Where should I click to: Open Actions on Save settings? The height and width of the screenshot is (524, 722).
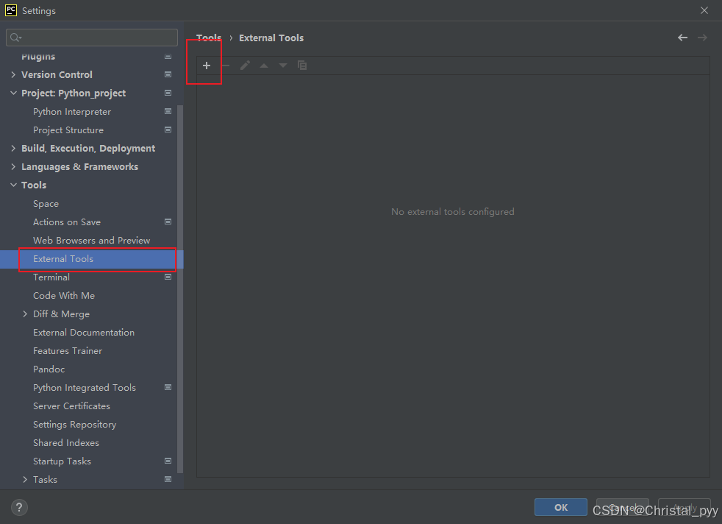(x=67, y=222)
